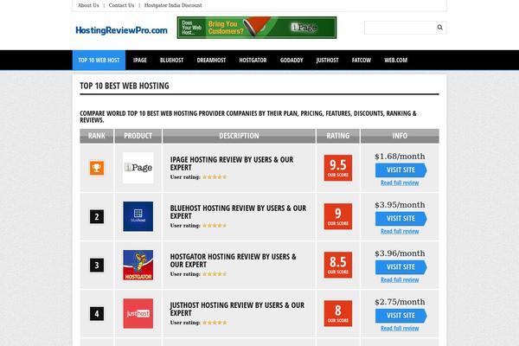
Task: Read full review of HostGator
Action: click(400, 279)
